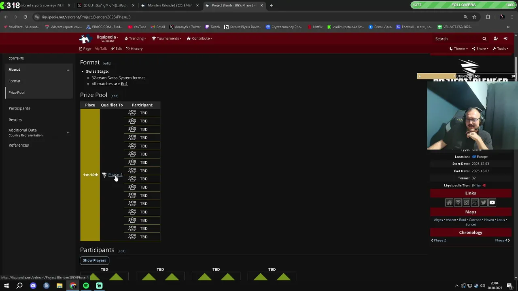Image resolution: width=518 pixels, height=291 pixels.
Task: Open the Abyss map link
Action: tap(438, 220)
